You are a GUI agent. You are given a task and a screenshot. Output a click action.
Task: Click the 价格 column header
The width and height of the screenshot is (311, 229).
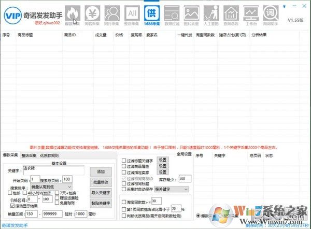pos(119,35)
